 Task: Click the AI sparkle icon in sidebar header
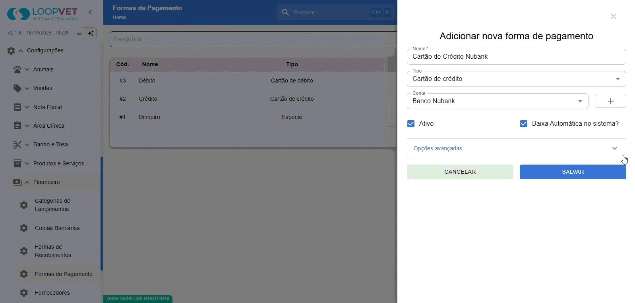pyautogui.click(x=91, y=33)
